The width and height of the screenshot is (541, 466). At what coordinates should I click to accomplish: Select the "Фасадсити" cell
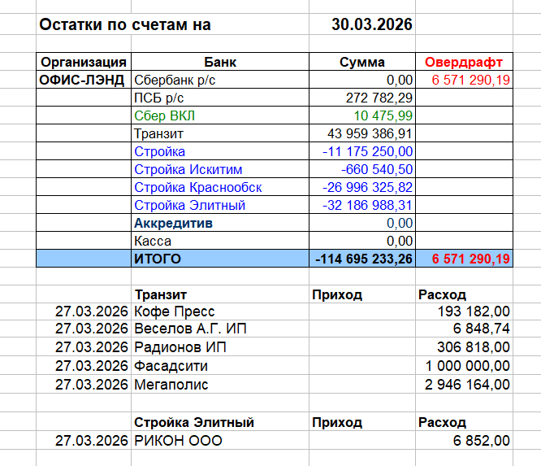pyautogui.click(x=220, y=366)
